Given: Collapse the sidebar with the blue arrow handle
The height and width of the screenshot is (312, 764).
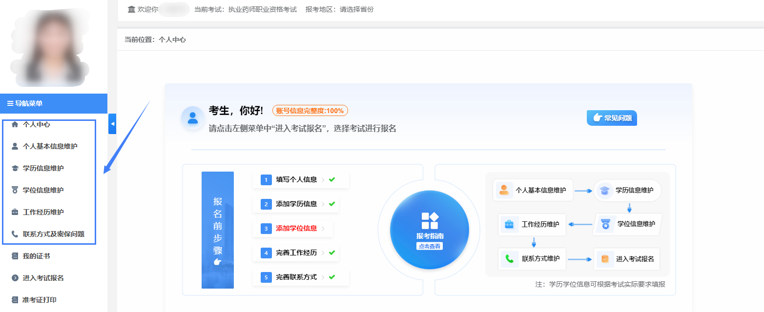Looking at the screenshot, I should (112, 124).
